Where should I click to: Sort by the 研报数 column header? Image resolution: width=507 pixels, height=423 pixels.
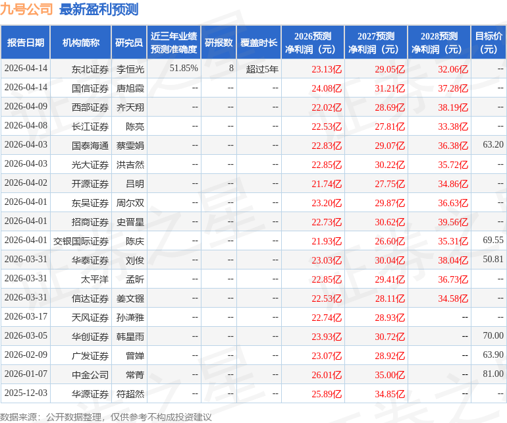tap(219, 43)
